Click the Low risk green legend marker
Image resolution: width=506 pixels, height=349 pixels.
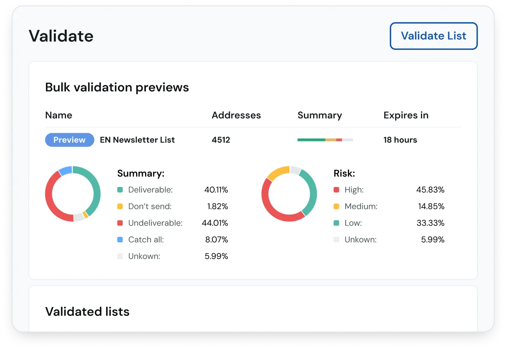[x=336, y=223]
